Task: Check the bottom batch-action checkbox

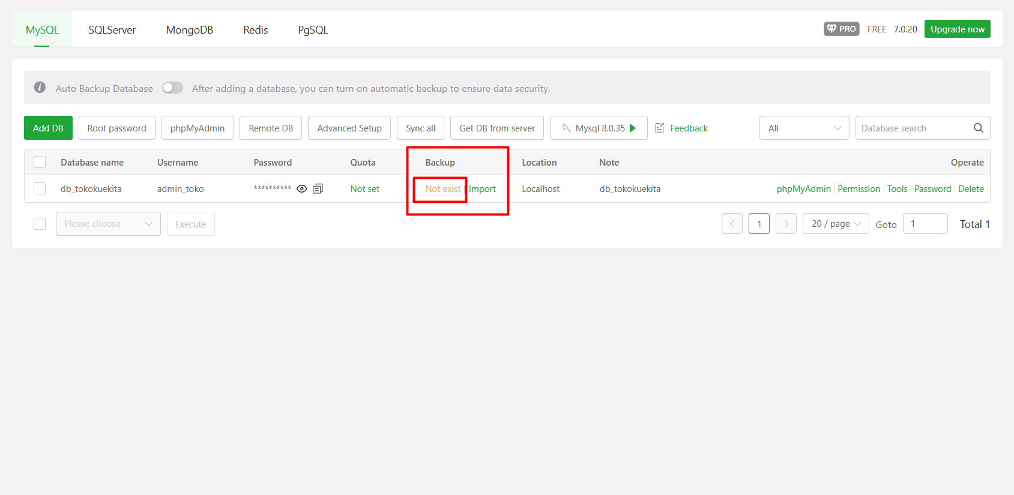Action: (x=40, y=224)
